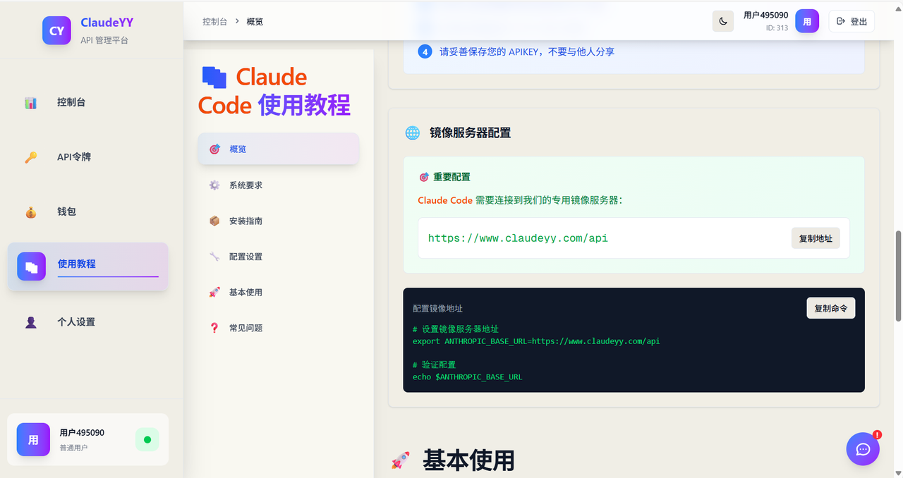Click the 基本使用 rocket icon in tutorial nav
This screenshot has height=478, width=903.
(x=214, y=292)
